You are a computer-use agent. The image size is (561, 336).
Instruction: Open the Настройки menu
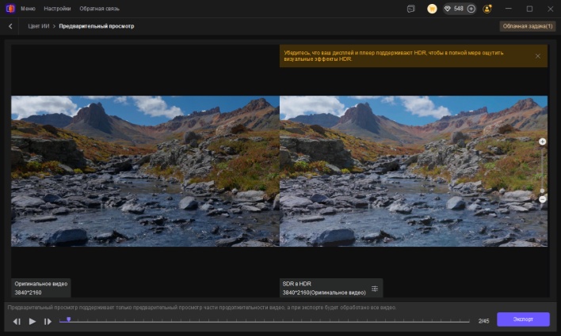click(x=57, y=9)
